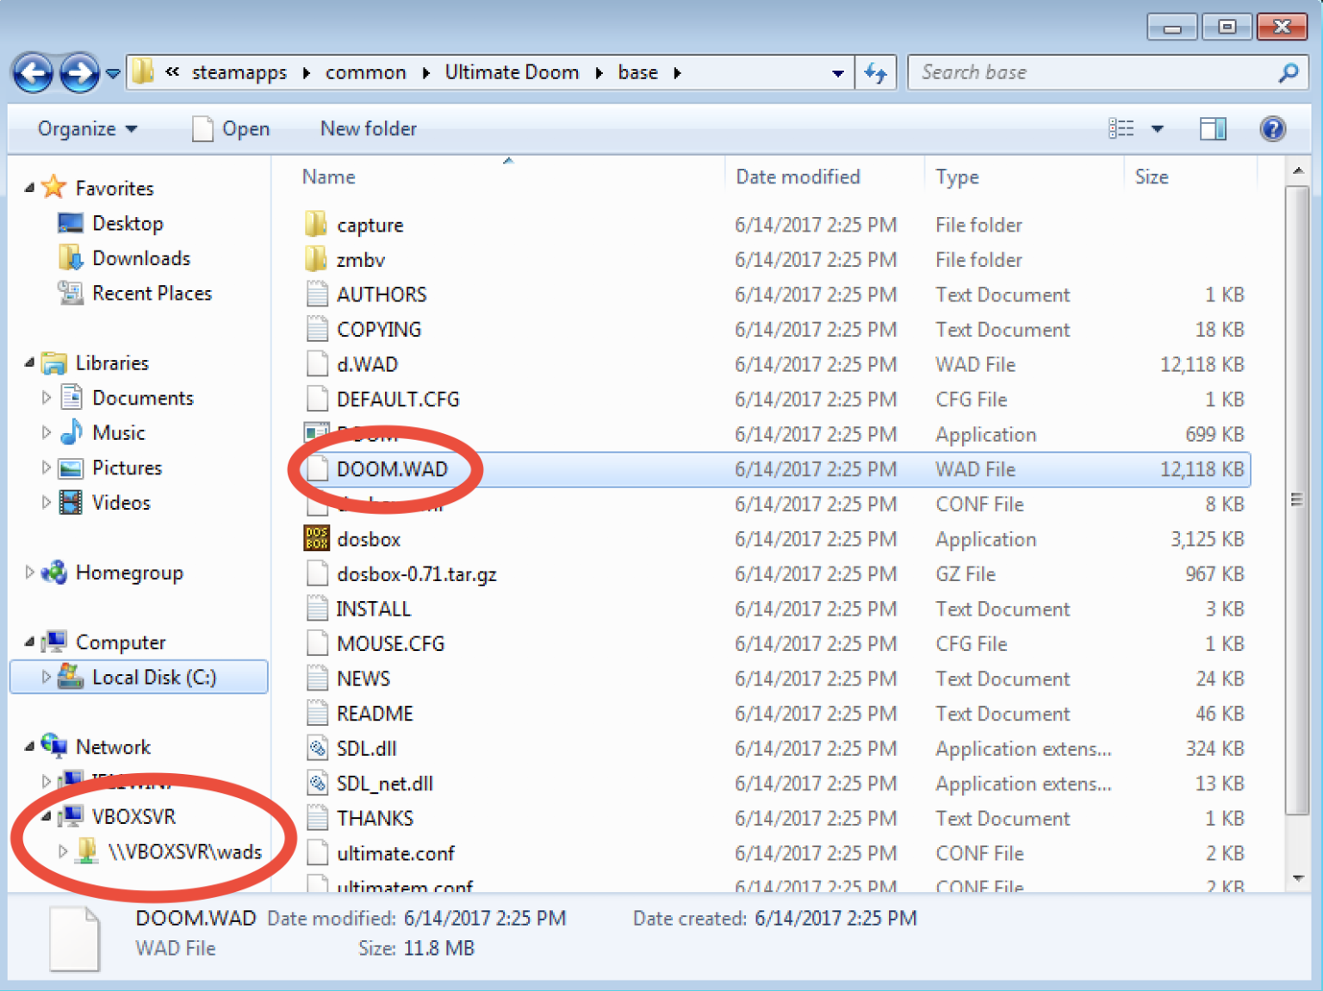Select Downloads in Favorites
Image resolution: width=1323 pixels, height=991 pixels.
click(141, 258)
